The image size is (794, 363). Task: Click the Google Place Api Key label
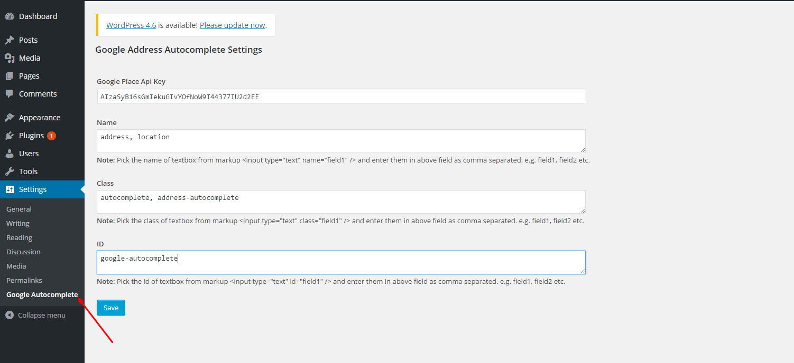pyautogui.click(x=131, y=81)
